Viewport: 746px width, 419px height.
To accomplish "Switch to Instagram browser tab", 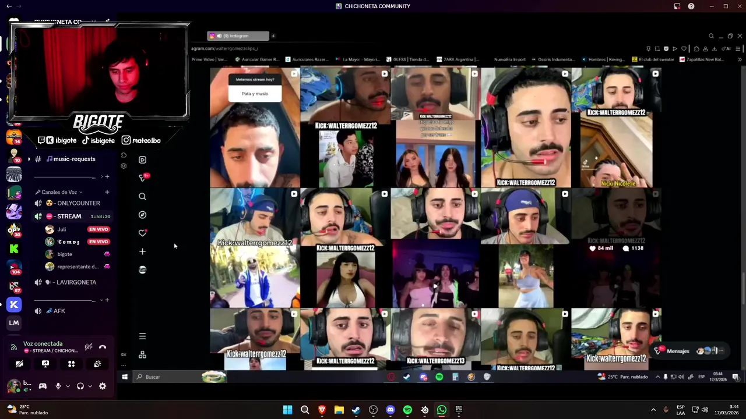I will tap(238, 36).
